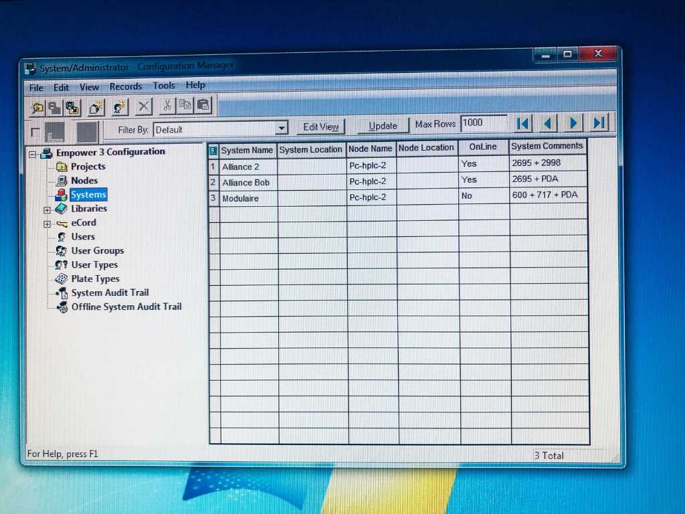Click the Cut scissors icon
The image size is (685, 514).
(x=167, y=105)
